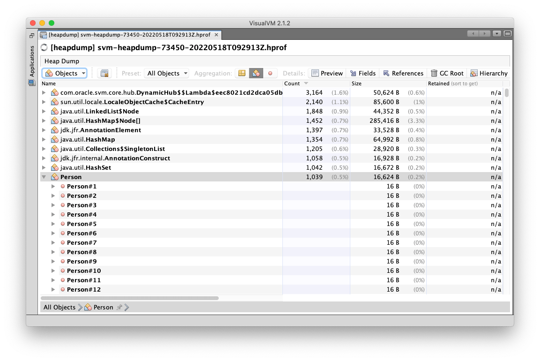This screenshot has height=361, width=540.
Task: Show the References details pane
Action: (x=403, y=73)
